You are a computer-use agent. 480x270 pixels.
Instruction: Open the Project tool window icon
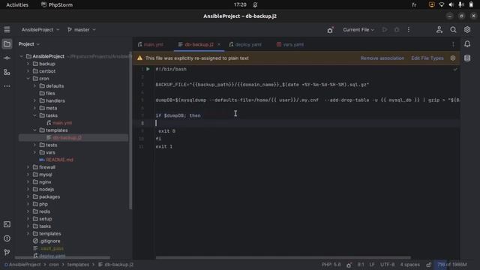tap(7, 44)
